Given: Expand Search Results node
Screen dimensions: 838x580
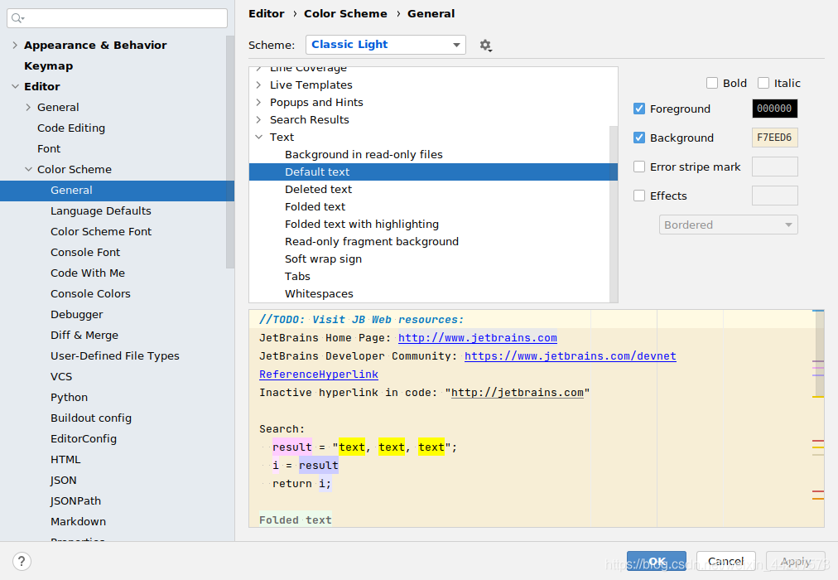Looking at the screenshot, I should [258, 120].
